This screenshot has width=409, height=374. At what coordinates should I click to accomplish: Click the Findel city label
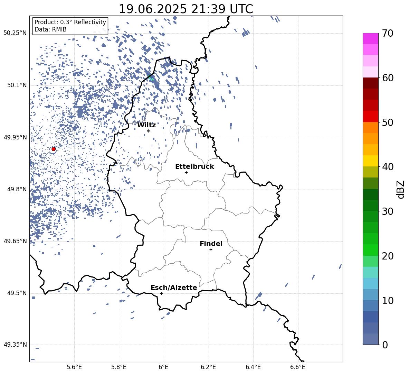pos(211,244)
